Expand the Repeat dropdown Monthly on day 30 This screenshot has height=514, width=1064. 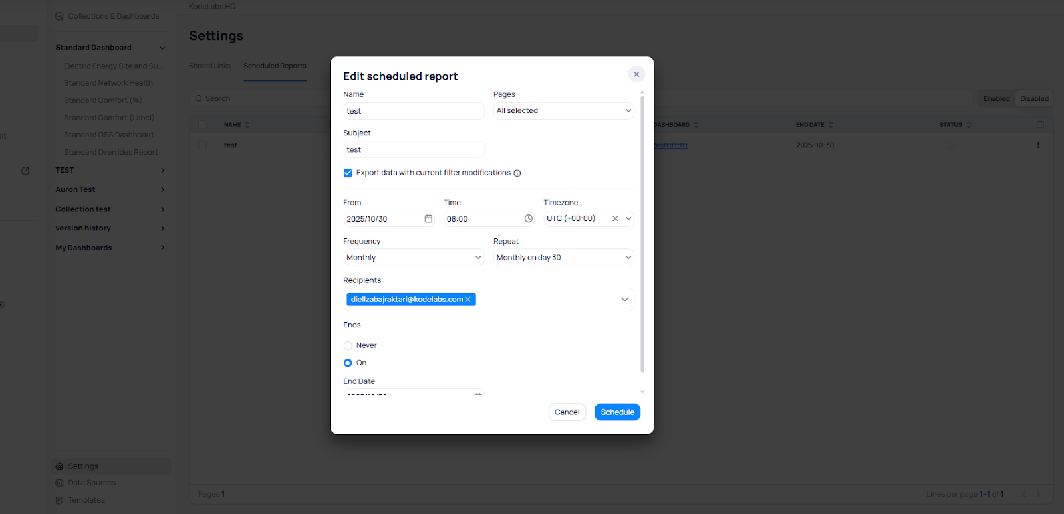563,258
